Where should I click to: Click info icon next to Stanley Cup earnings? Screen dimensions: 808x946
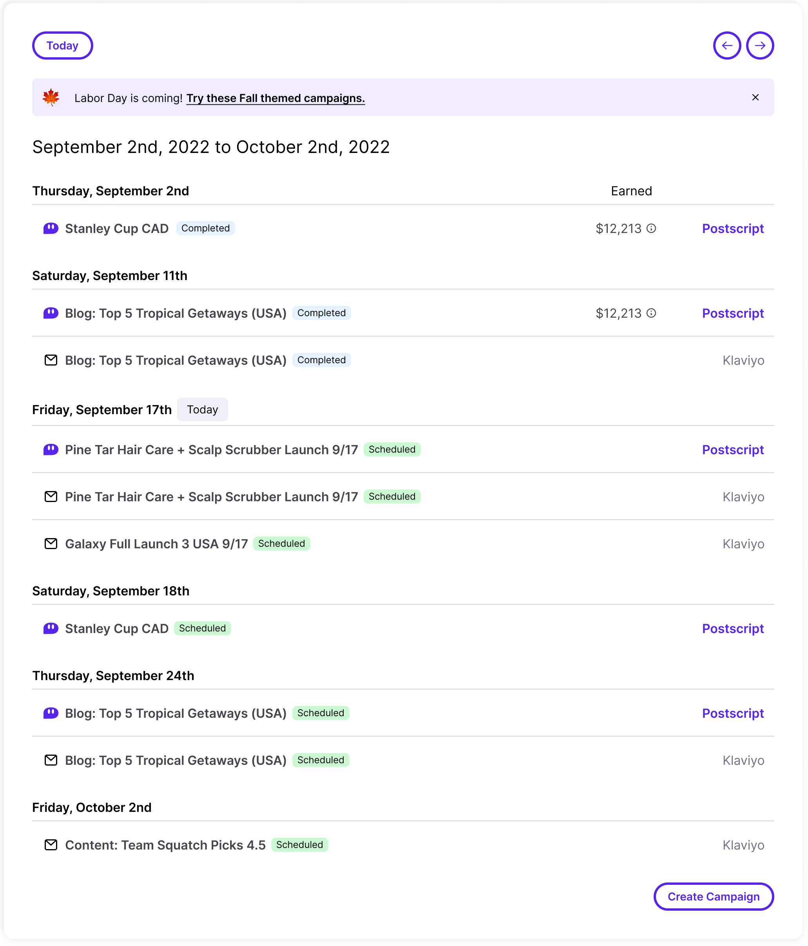(652, 228)
